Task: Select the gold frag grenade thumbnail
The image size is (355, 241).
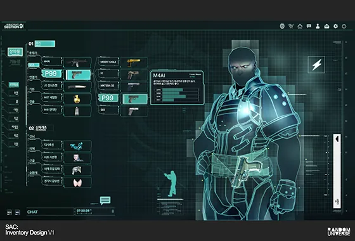Action: [x=77, y=99]
